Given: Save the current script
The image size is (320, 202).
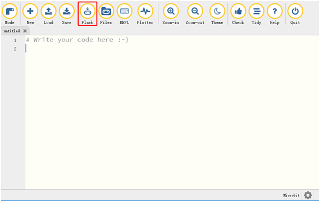Looking at the screenshot, I should 67,14.
